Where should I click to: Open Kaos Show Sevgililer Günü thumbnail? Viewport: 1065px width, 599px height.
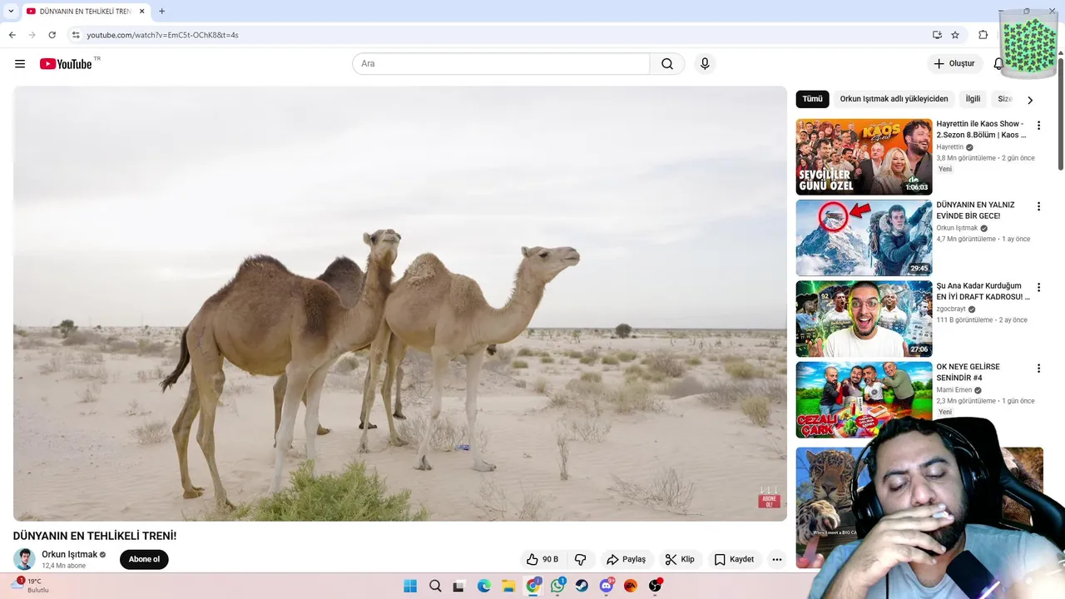pos(864,156)
